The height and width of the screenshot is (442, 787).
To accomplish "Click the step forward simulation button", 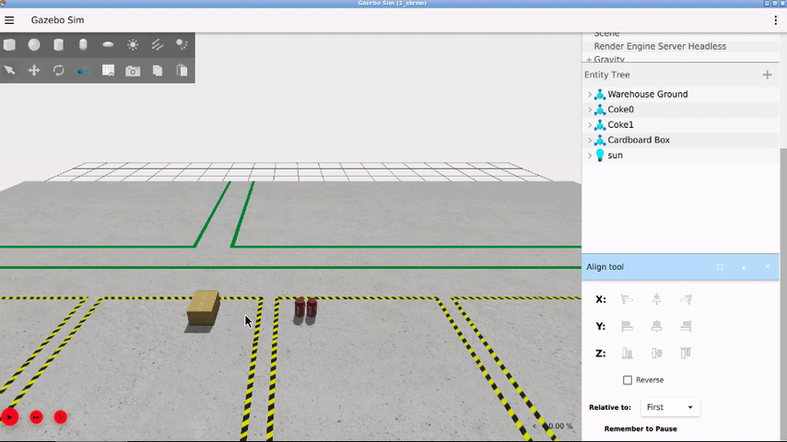I will [36, 417].
